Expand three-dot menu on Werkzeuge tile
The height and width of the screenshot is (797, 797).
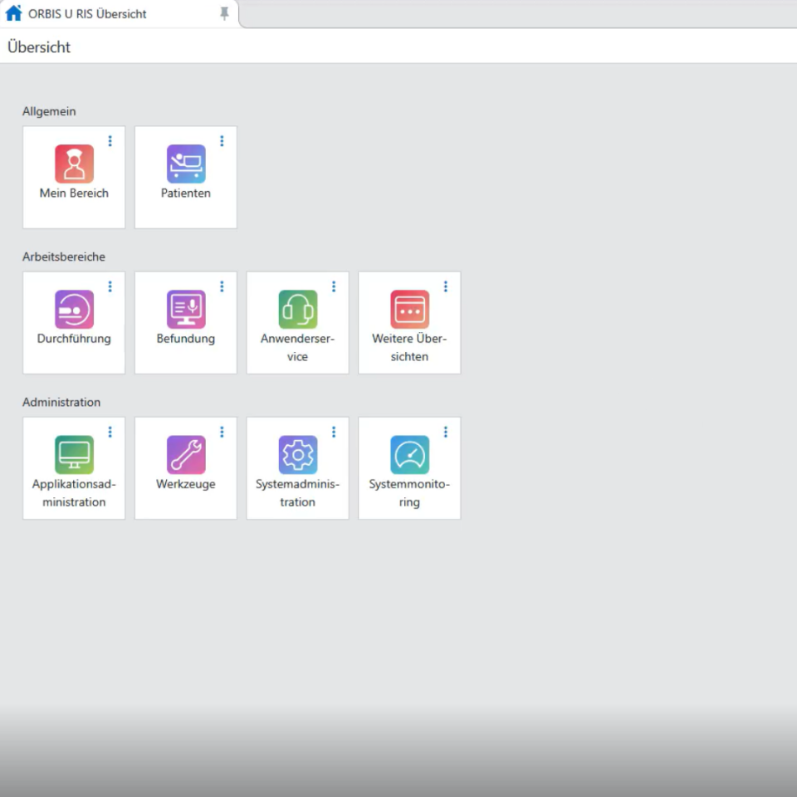click(222, 432)
